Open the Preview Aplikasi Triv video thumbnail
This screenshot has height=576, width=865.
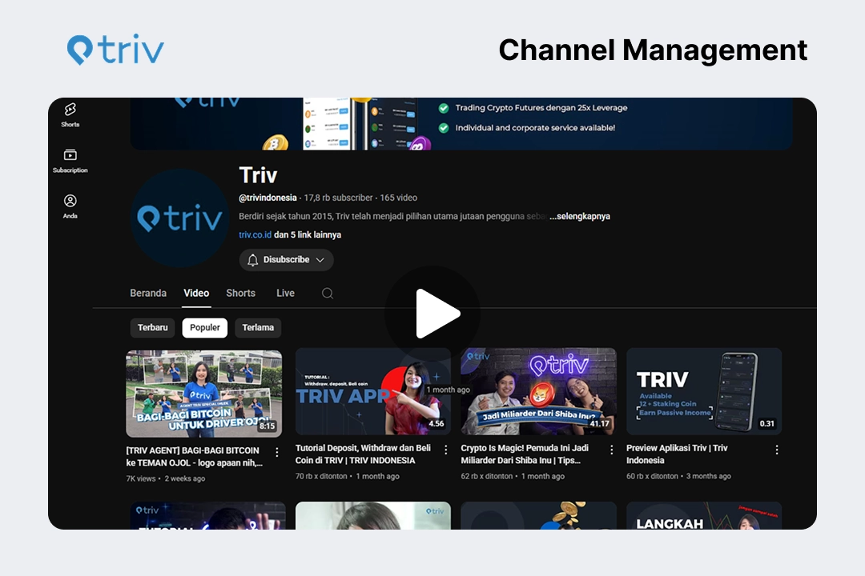point(704,391)
